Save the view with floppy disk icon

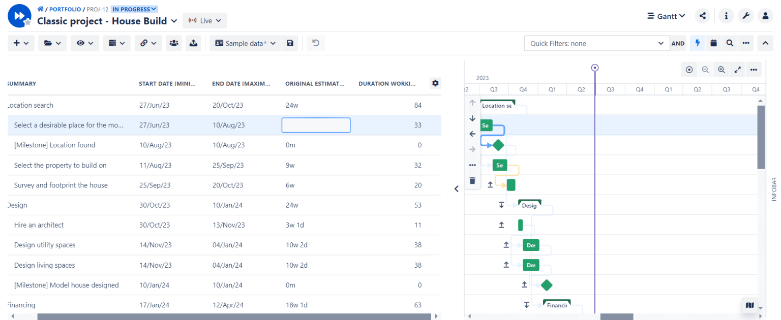[x=290, y=43]
